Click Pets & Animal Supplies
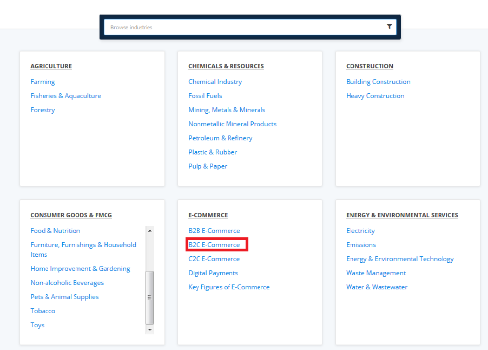The image size is (488, 350). pyautogui.click(x=64, y=297)
